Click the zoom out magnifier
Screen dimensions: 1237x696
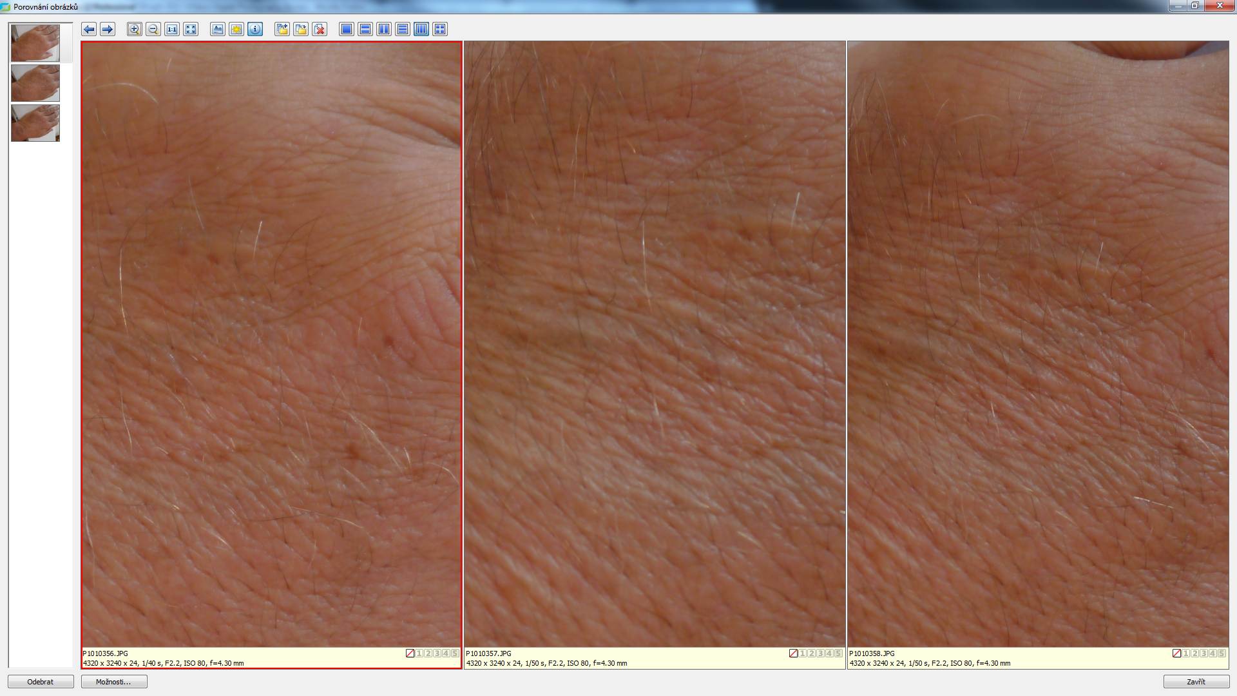click(153, 29)
